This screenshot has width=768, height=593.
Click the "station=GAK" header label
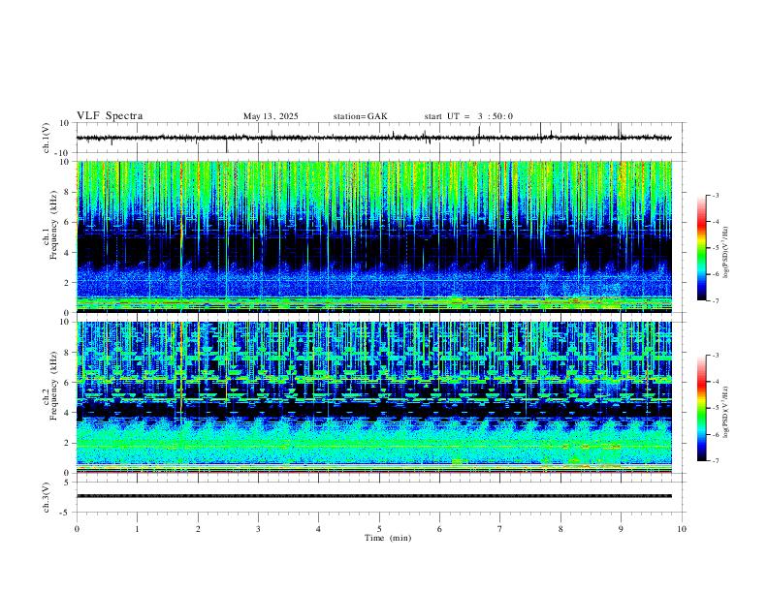click(360, 116)
